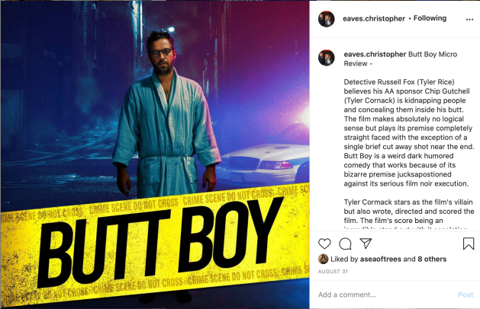
Task: Open aseaoftrees liker profile picture
Action: click(x=324, y=259)
